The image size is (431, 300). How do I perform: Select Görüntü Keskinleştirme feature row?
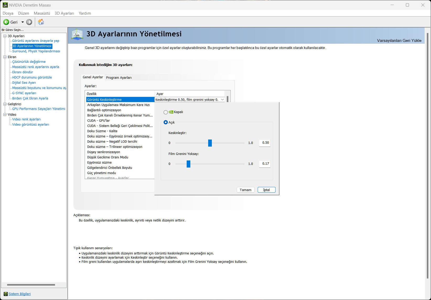pos(120,100)
